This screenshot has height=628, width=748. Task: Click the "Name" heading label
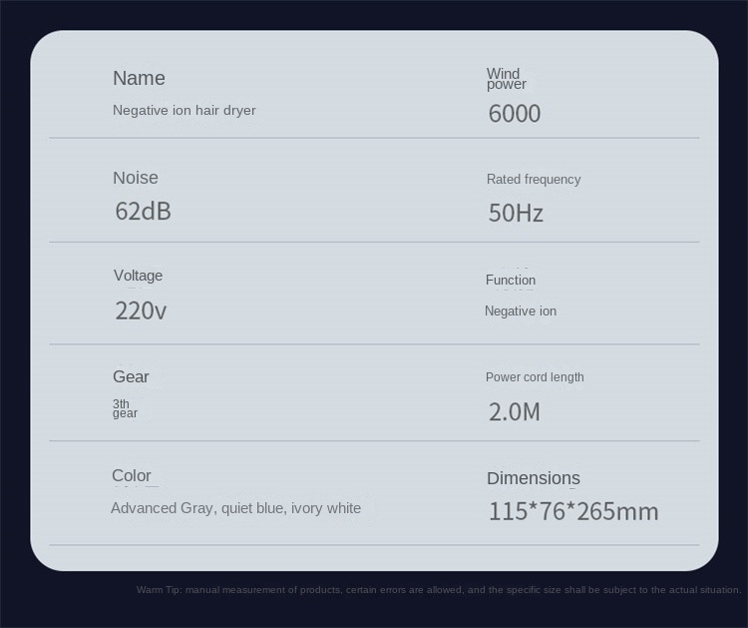pos(139,78)
